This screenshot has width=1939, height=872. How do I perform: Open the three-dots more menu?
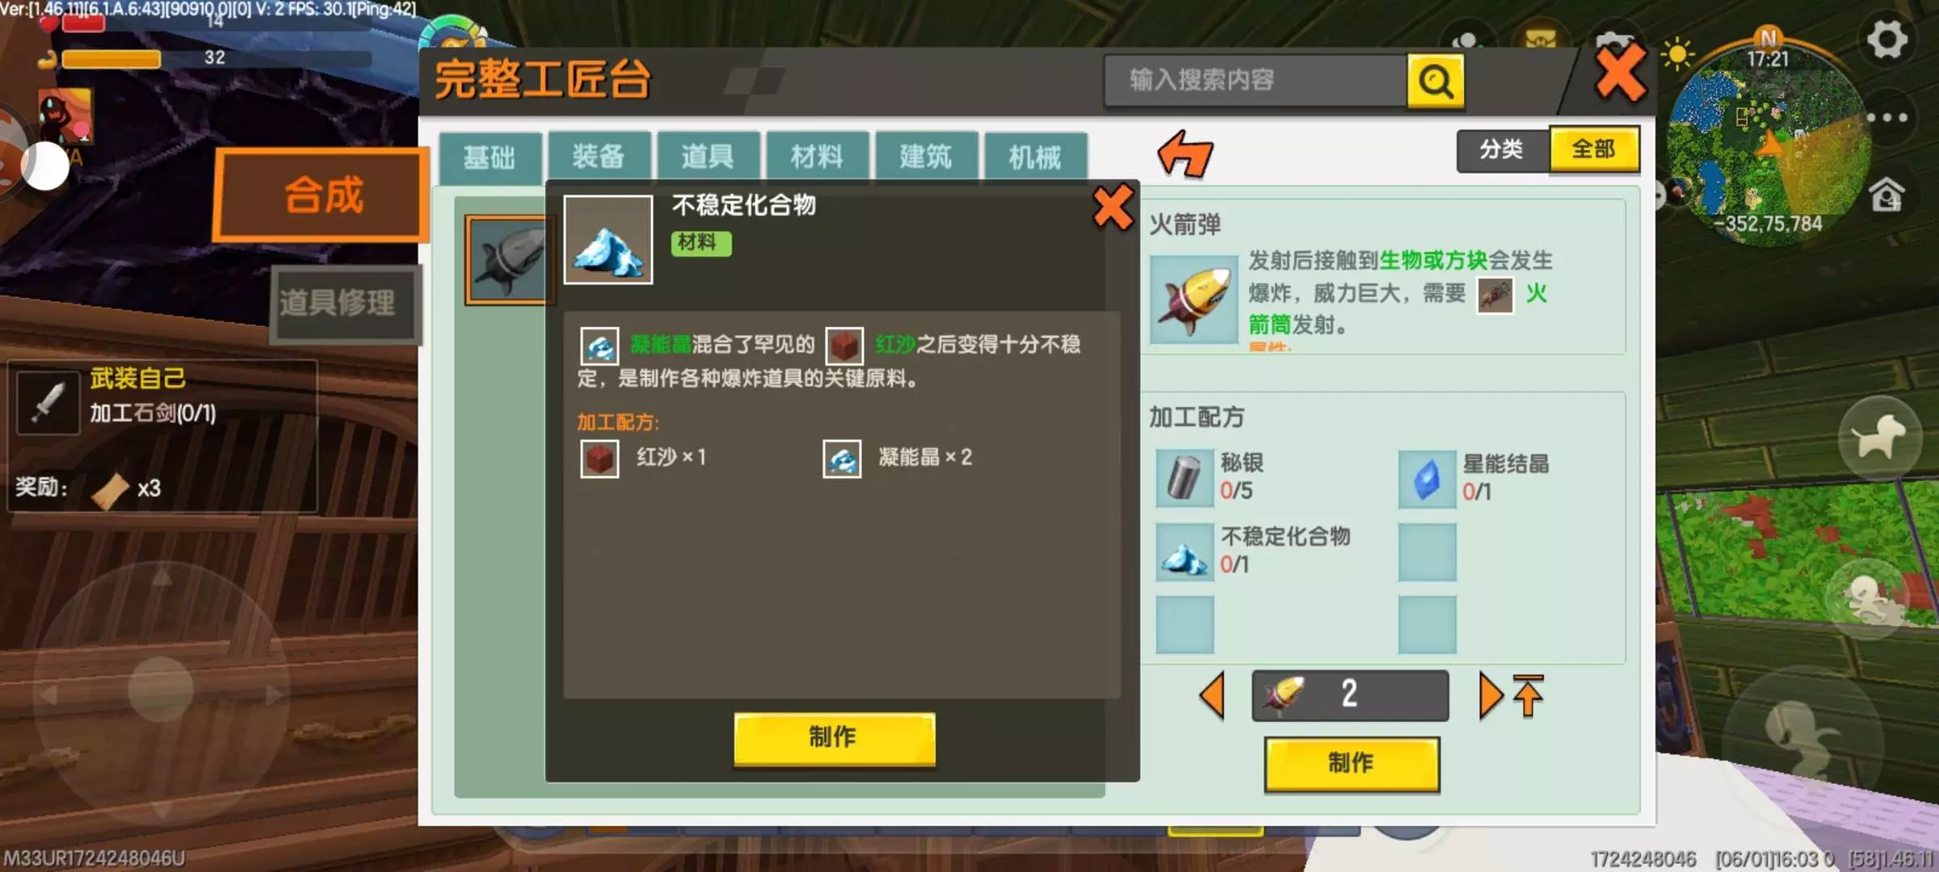(1887, 118)
